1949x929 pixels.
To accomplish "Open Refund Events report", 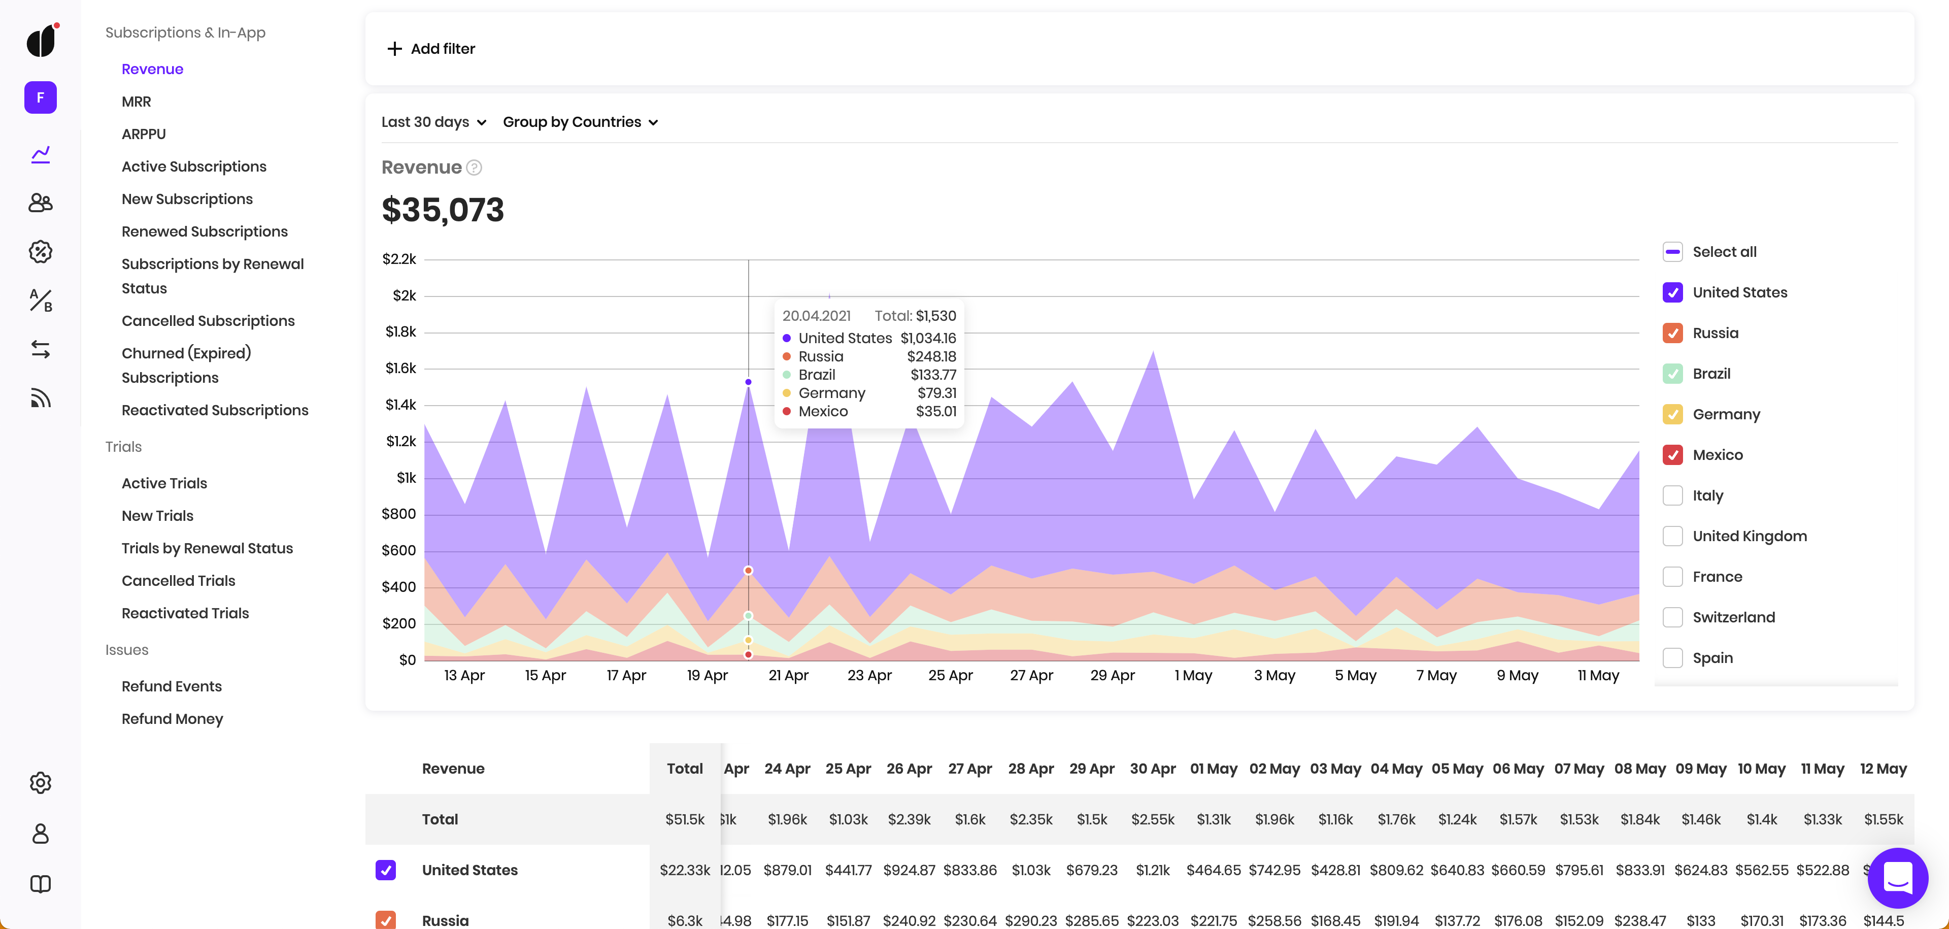I will click(x=172, y=686).
